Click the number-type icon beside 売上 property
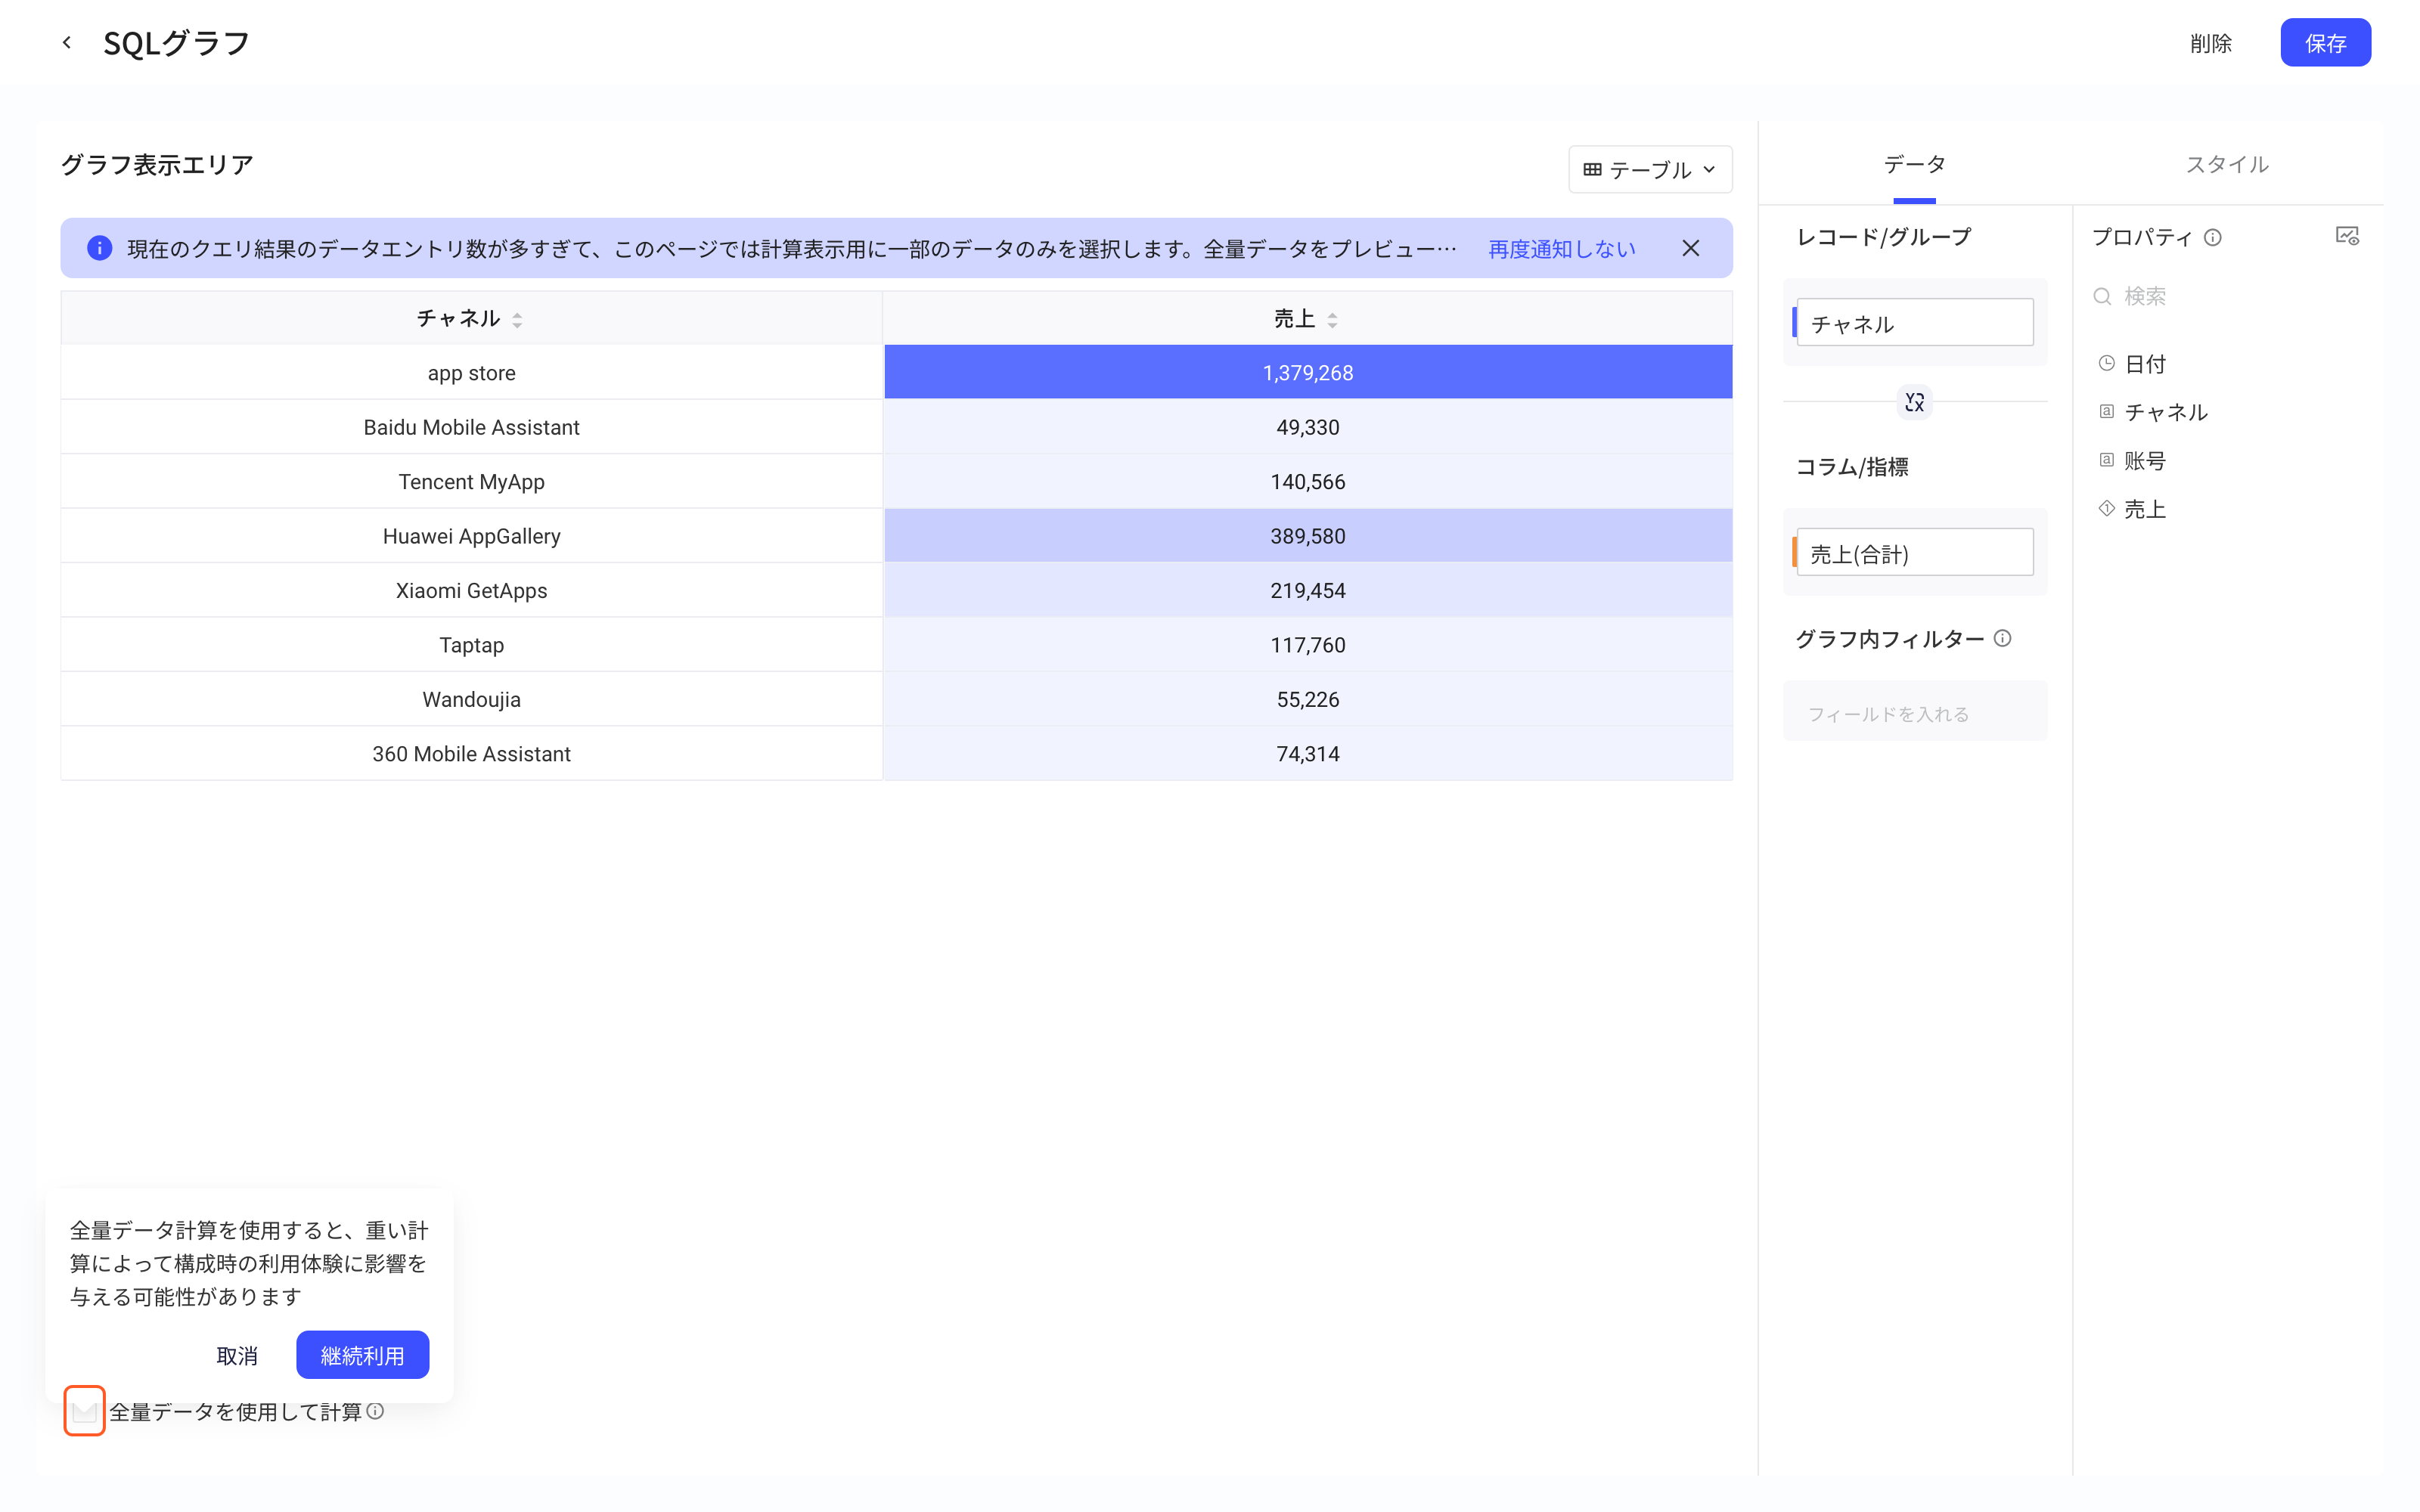2420x1512 pixels. click(x=2106, y=508)
